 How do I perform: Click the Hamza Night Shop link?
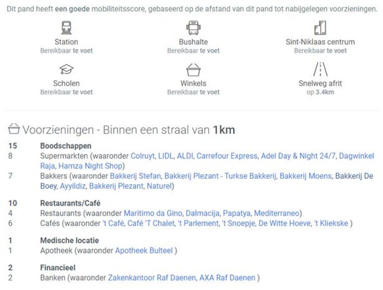pos(90,166)
